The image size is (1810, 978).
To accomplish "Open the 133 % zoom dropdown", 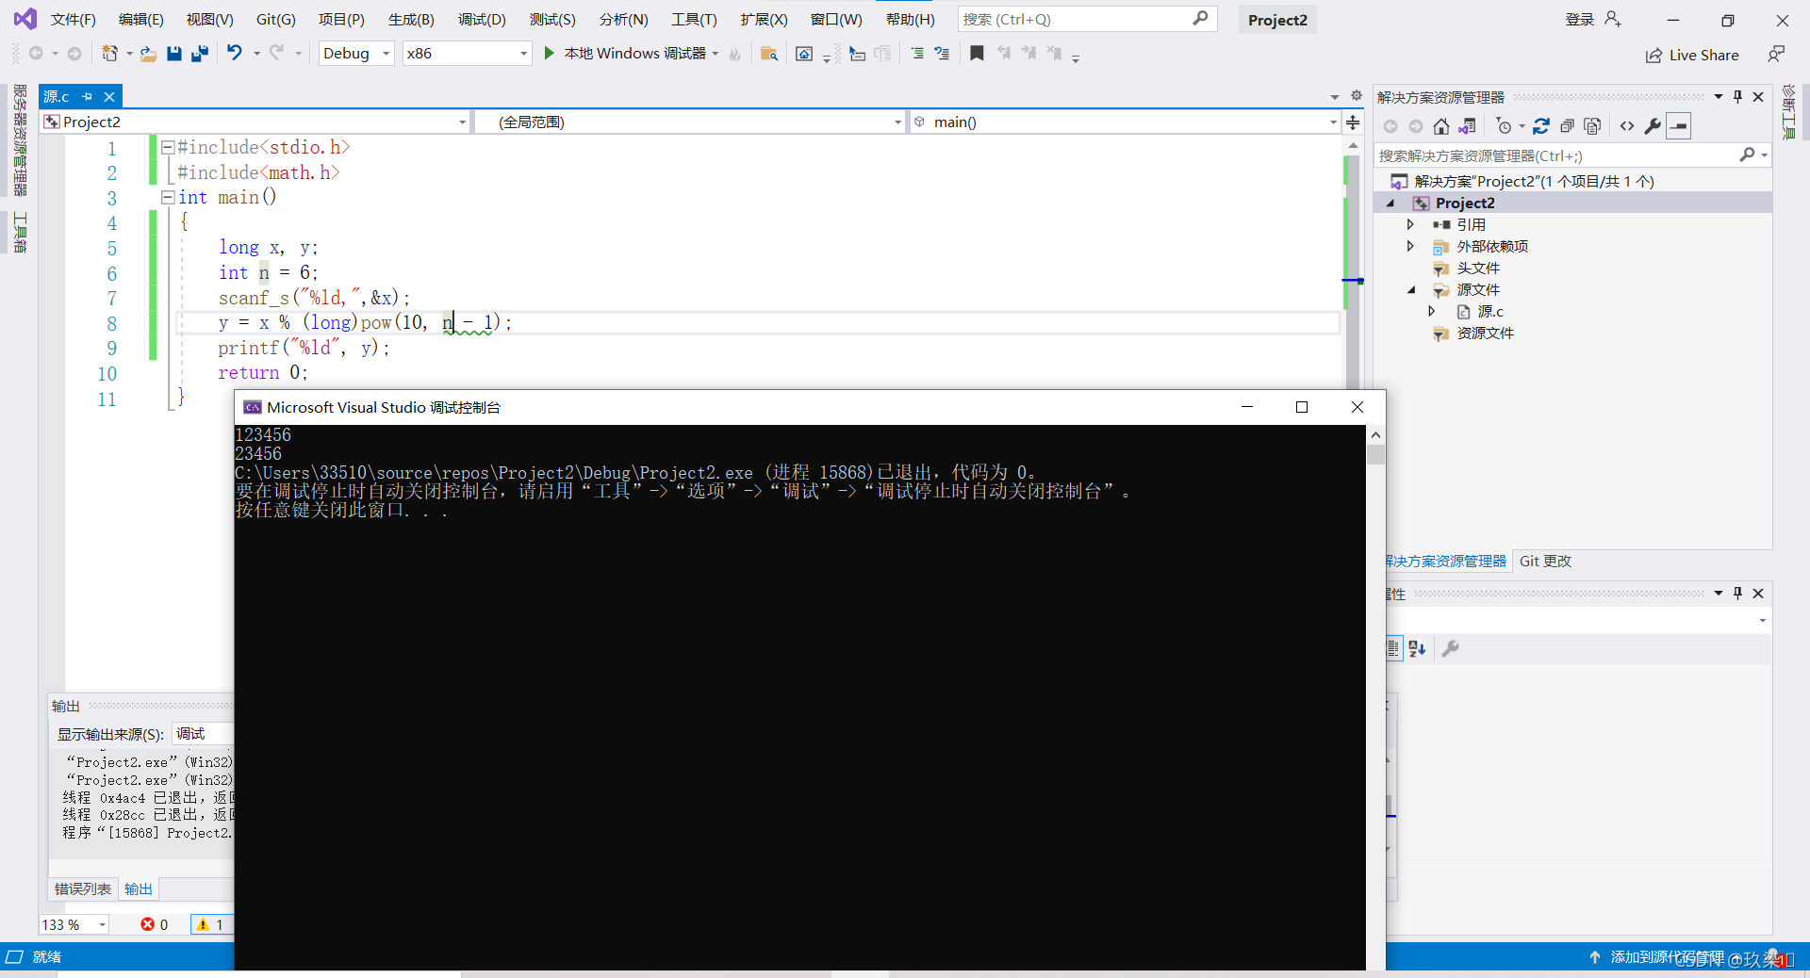I will [74, 925].
